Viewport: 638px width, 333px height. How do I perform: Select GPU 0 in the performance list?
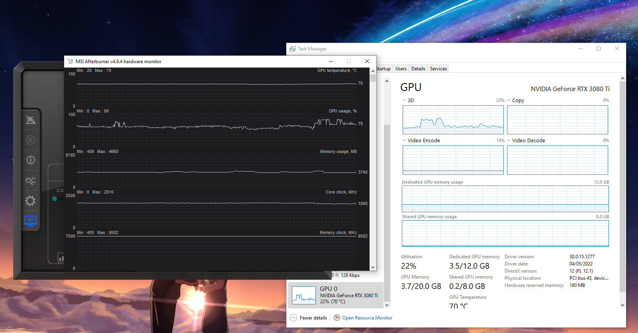(336, 295)
